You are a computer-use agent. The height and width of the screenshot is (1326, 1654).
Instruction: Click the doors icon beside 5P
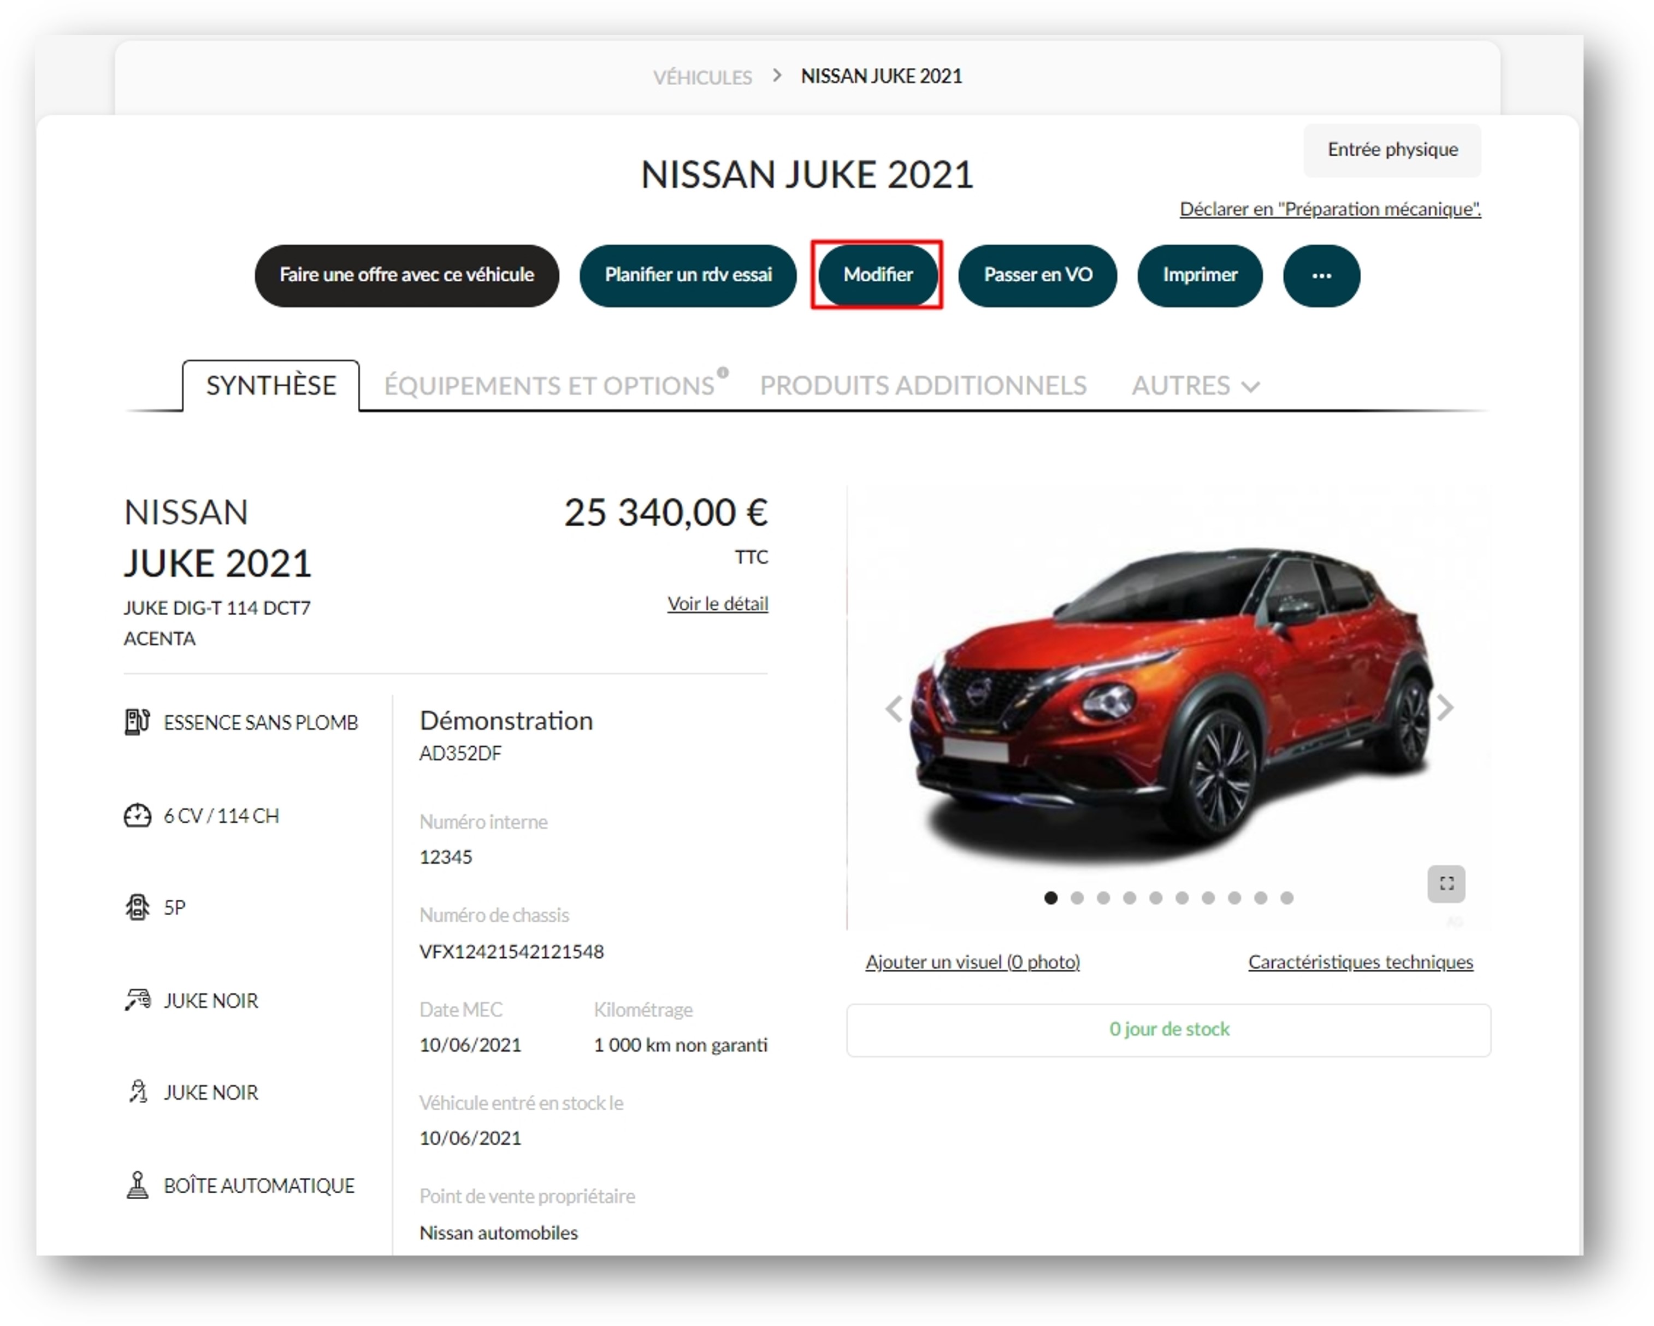(x=137, y=907)
